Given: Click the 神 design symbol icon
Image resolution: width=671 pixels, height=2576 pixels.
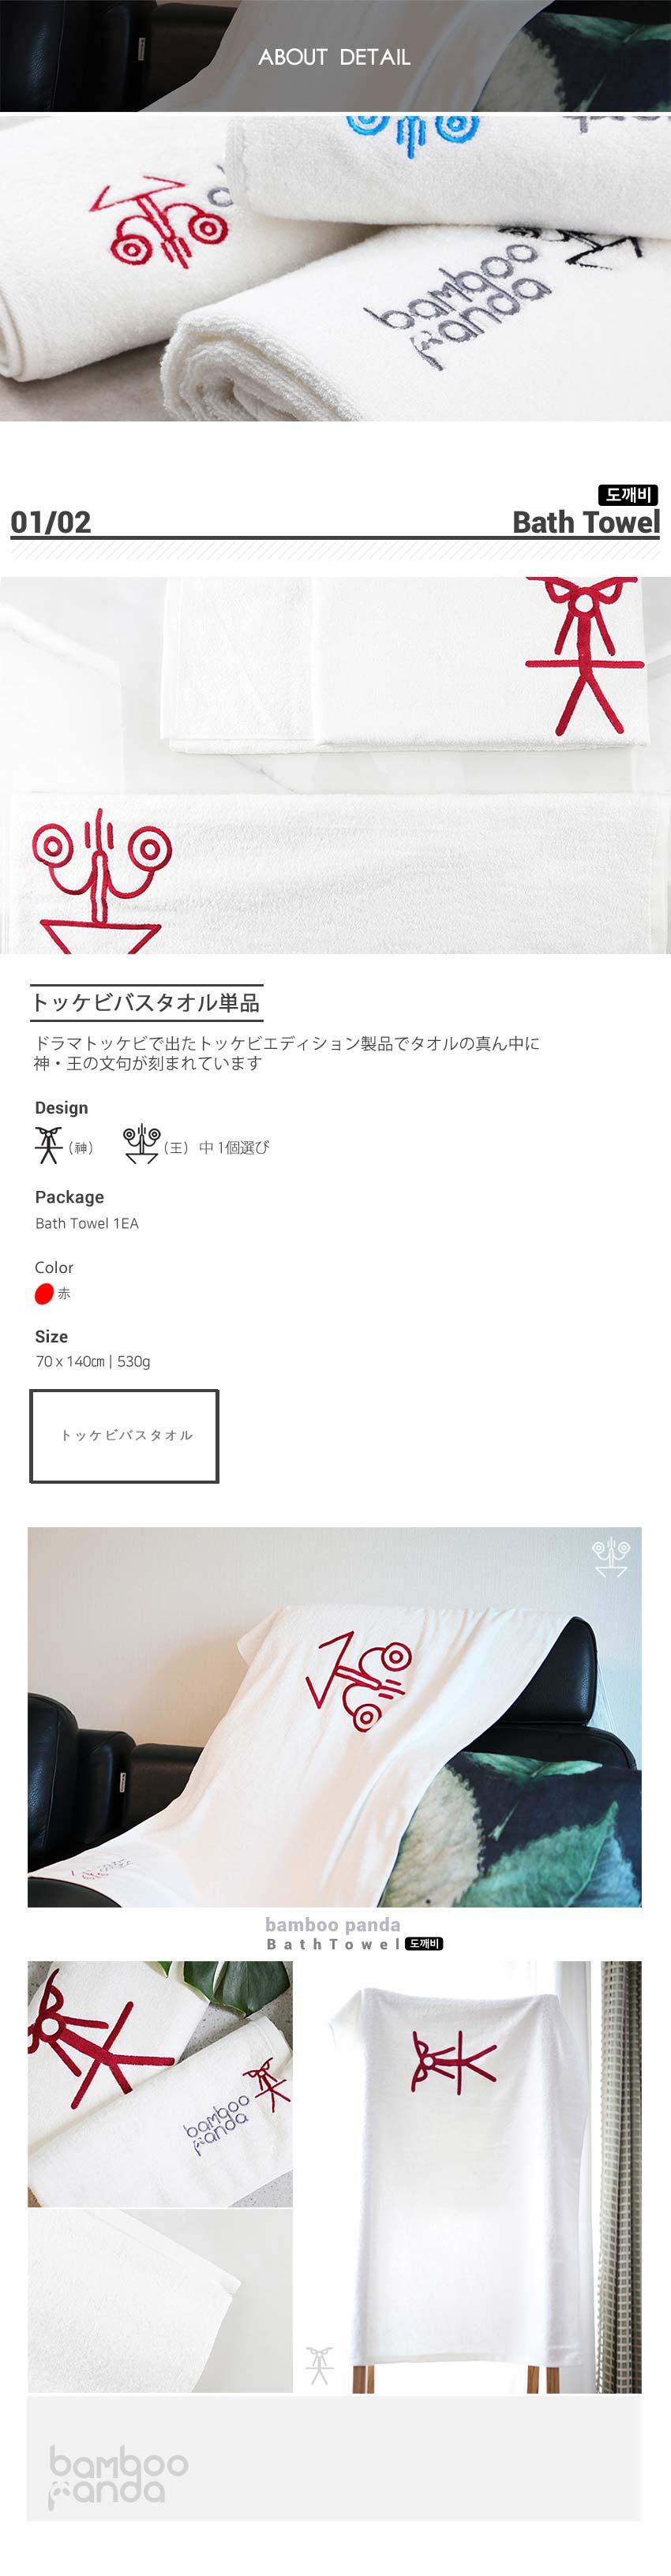Looking at the screenshot, I should pos(49,1145).
